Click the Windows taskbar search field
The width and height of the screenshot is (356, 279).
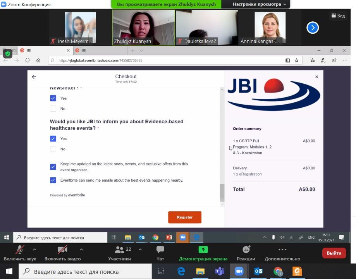point(85,272)
